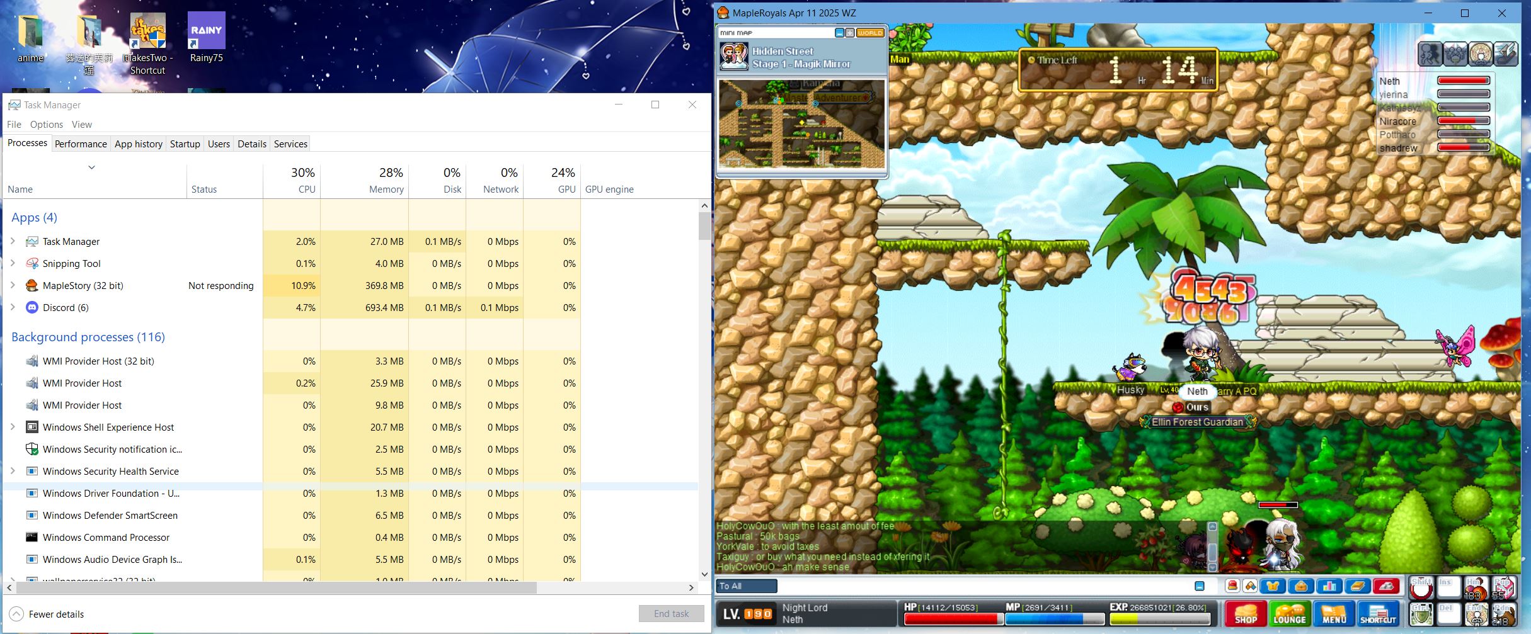This screenshot has width=1531, height=634.
Task: Minimize the mini map with minus button
Action: [x=839, y=33]
